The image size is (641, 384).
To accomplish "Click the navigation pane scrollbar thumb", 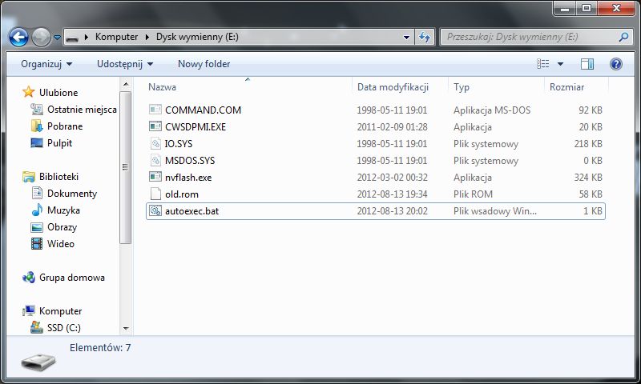I will [x=126, y=167].
